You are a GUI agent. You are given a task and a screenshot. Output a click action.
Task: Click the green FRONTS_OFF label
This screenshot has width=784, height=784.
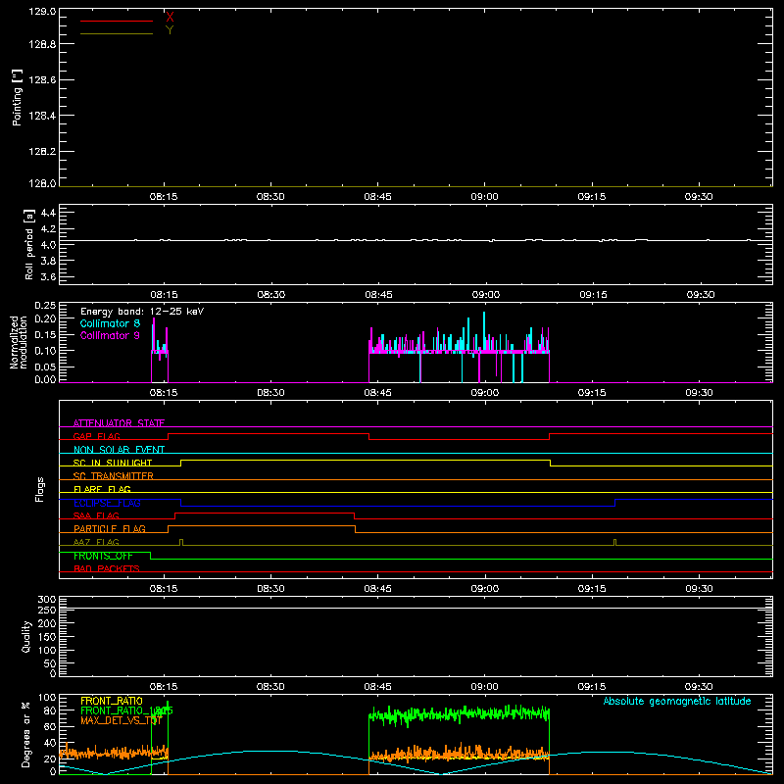coord(103,556)
